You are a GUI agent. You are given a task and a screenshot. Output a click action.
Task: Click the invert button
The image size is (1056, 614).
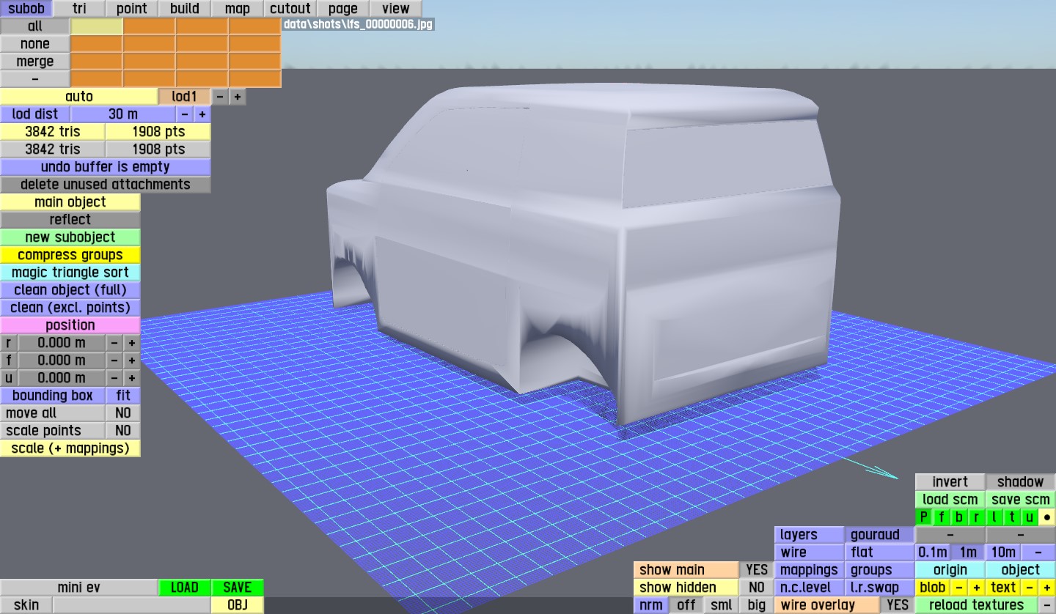pos(950,482)
